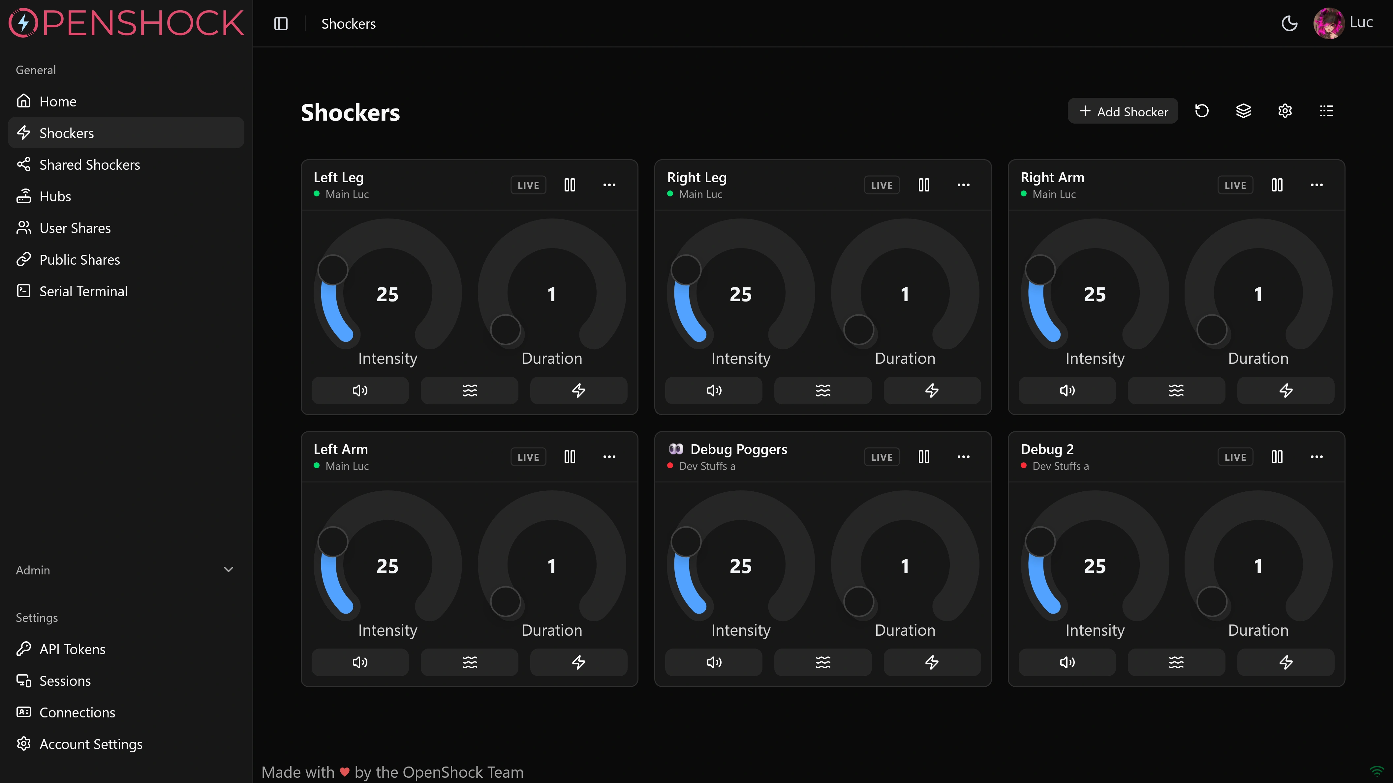This screenshot has width=1393, height=783.
Task: Pause the Left Arm shocker
Action: pyautogui.click(x=570, y=457)
